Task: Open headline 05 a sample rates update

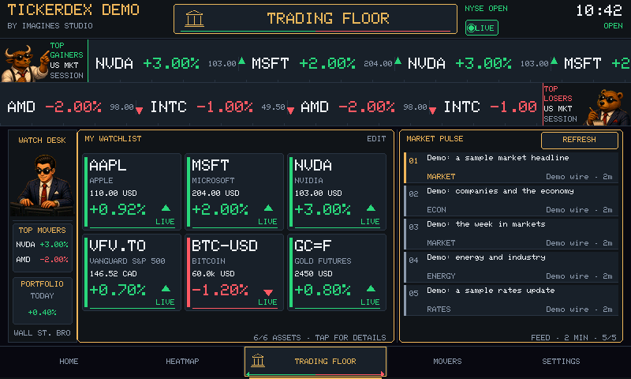Action: [511, 300]
